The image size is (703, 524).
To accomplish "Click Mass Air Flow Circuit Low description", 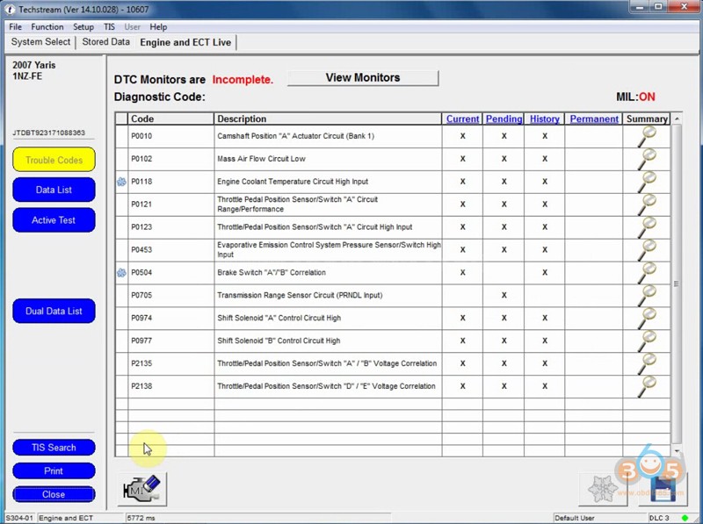I will (261, 159).
